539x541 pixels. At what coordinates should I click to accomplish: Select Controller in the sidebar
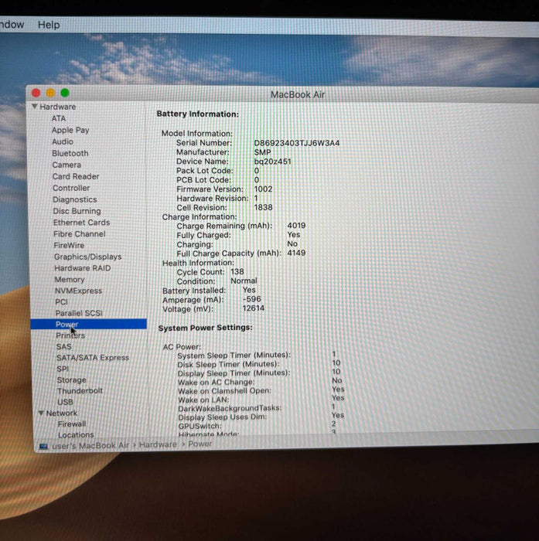(71, 188)
